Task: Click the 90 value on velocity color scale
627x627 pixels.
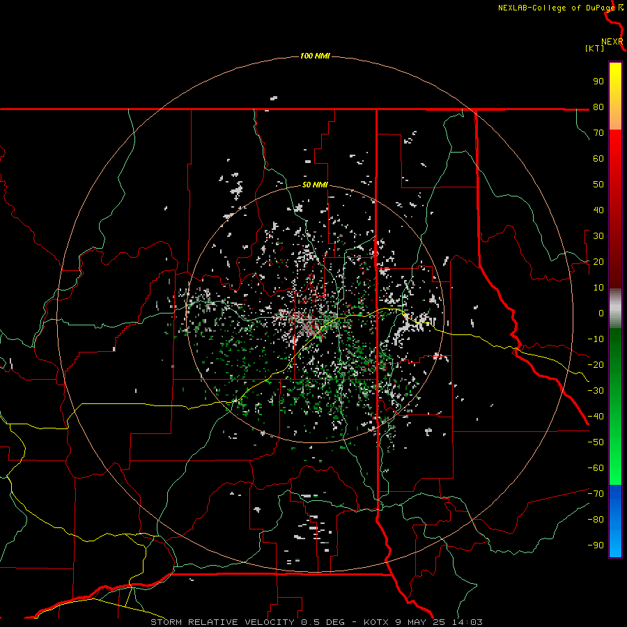Action: (x=598, y=82)
